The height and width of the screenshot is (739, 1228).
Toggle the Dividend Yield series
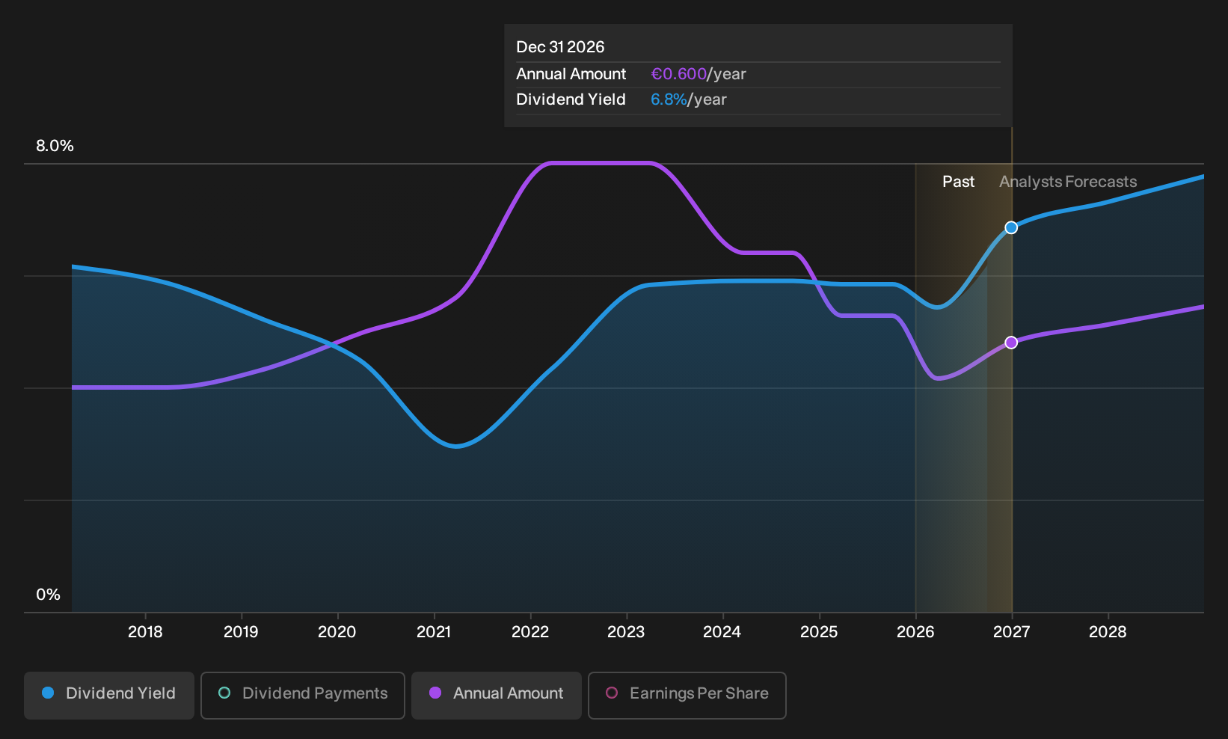[109, 695]
